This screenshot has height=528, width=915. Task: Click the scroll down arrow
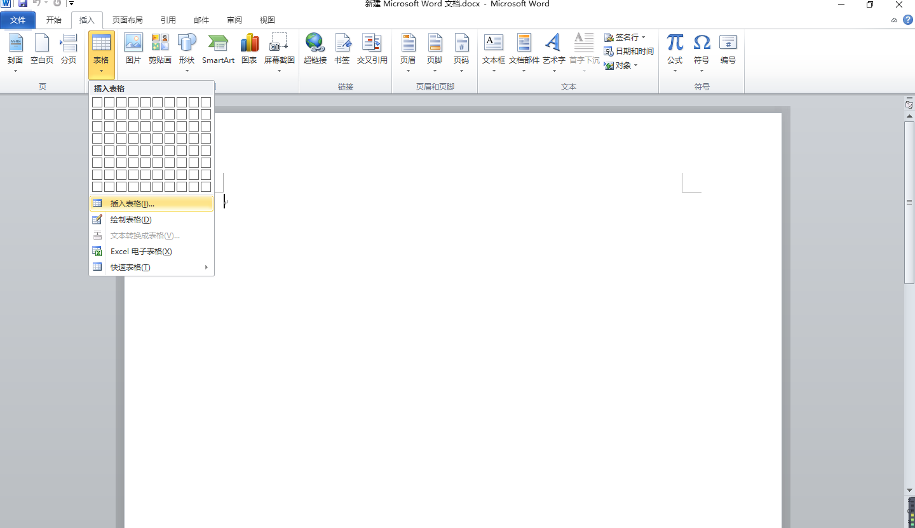click(909, 490)
